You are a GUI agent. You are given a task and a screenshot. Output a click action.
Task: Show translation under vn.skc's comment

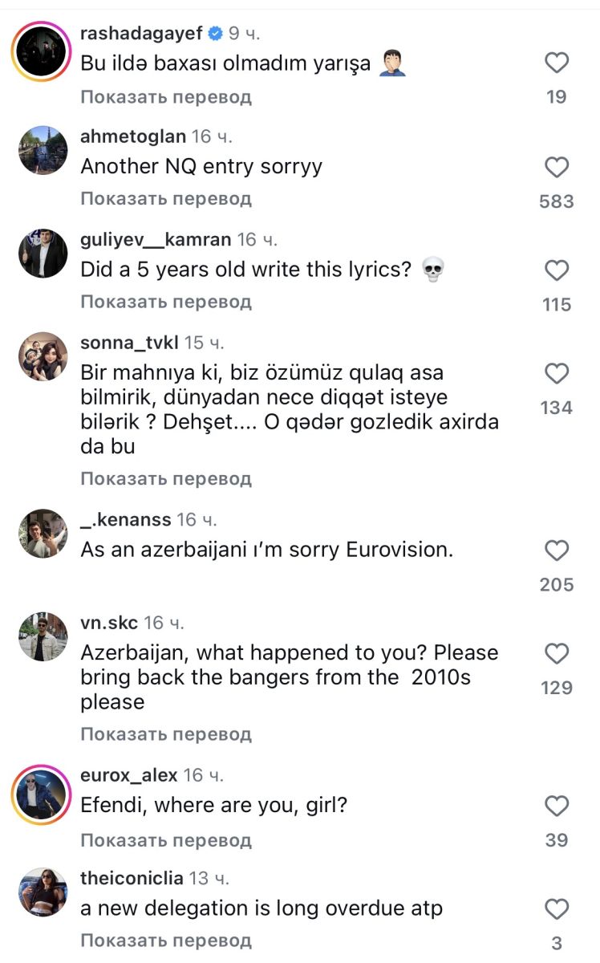pos(166,734)
